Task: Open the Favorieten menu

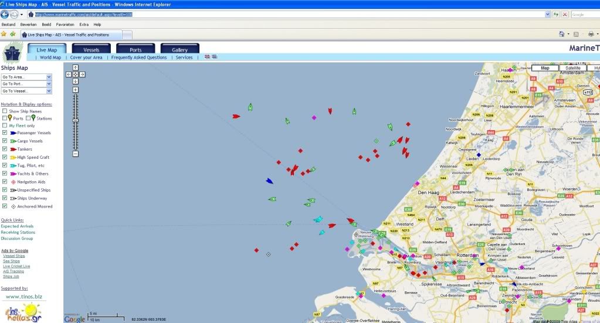Action: pos(65,25)
